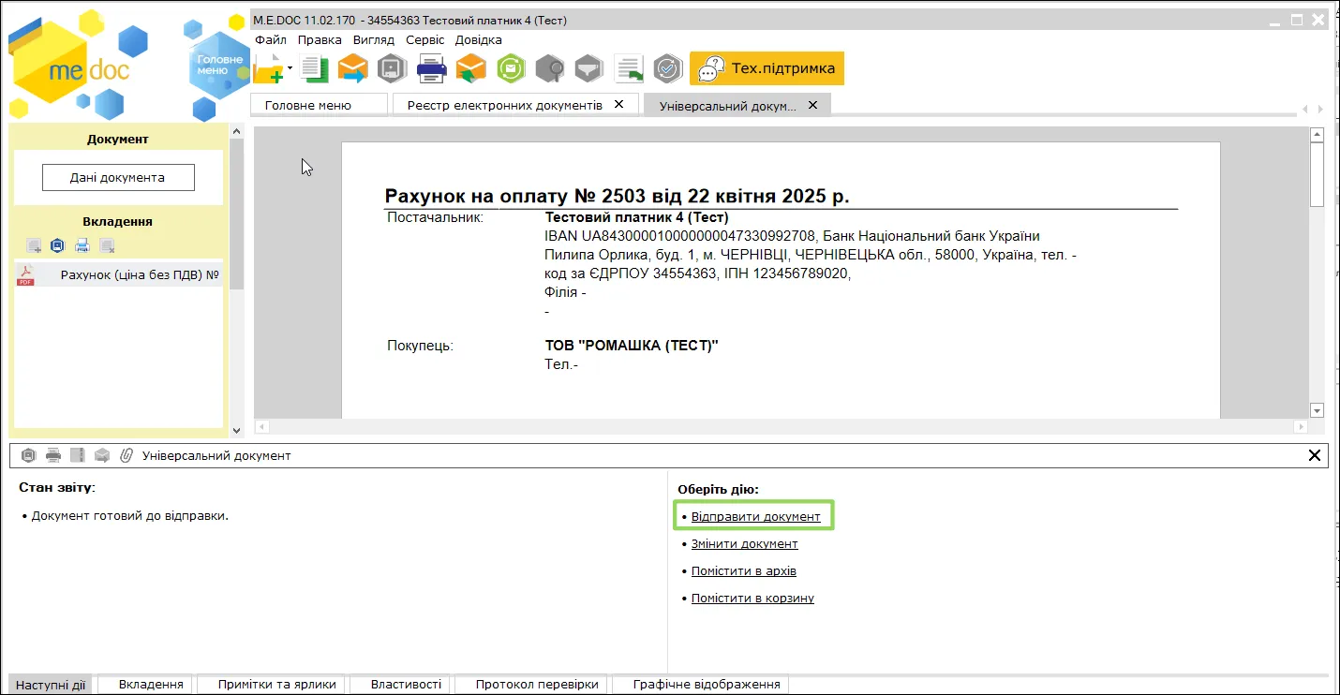
Task: Click the blue Головне меню hexagon
Action: pos(219,64)
